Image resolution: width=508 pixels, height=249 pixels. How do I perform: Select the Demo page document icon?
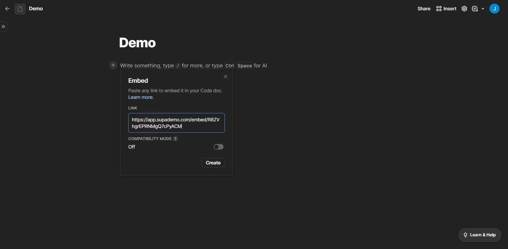20,8
